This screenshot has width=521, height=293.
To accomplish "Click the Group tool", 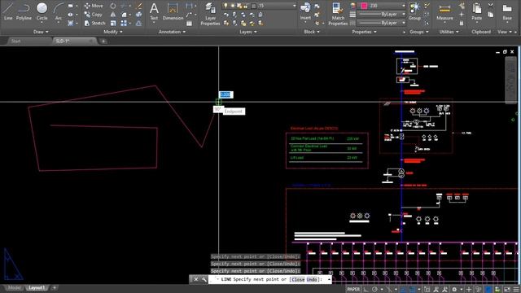I will pyautogui.click(x=414, y=11).
